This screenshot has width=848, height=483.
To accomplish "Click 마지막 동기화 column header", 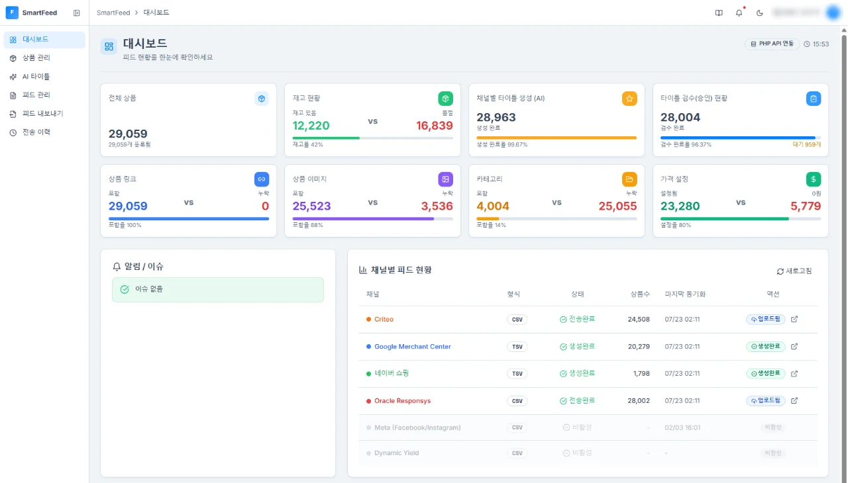I will [685, 294].
